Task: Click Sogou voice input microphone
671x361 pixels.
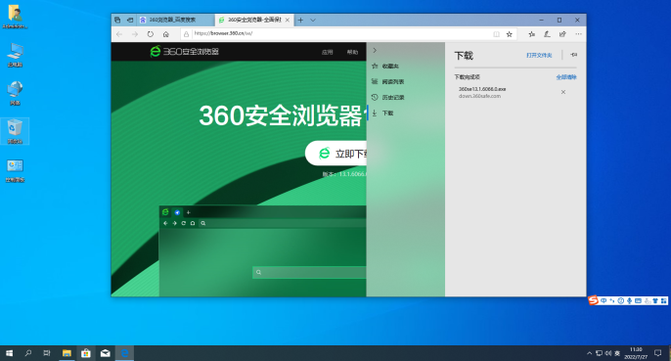Action: [629, 301]
